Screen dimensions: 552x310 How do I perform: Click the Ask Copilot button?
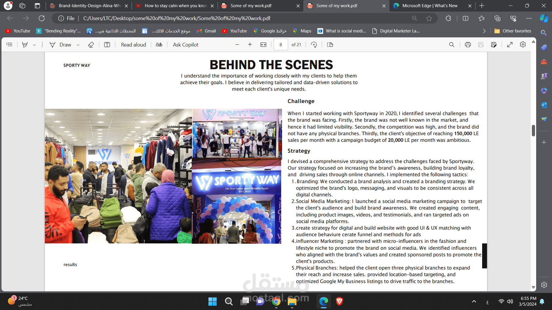185,44
